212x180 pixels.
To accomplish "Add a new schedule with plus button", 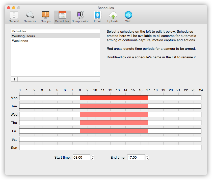I will [x=14, y=79].
